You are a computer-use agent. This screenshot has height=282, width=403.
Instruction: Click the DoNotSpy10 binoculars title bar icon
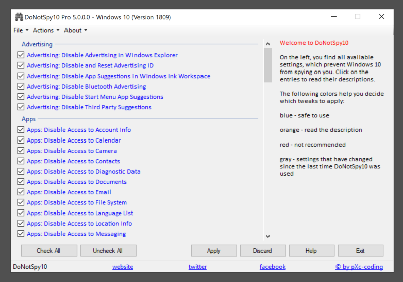[19, 17]
